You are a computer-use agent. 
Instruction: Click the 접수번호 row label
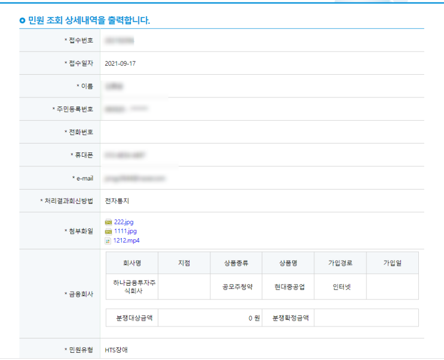pyautogui.click(x=79, y=40)
